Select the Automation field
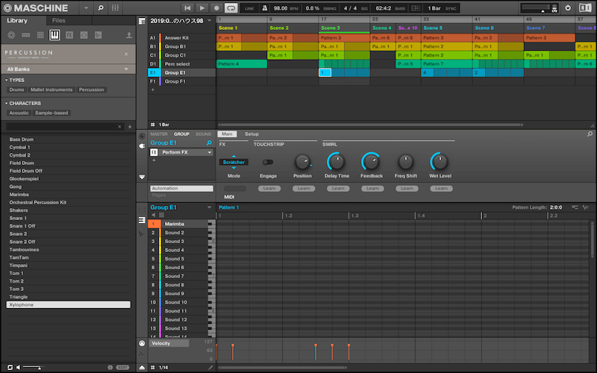The height and width of the screenshot is (373, 597). pyautogui.click(x=181, y=189)
